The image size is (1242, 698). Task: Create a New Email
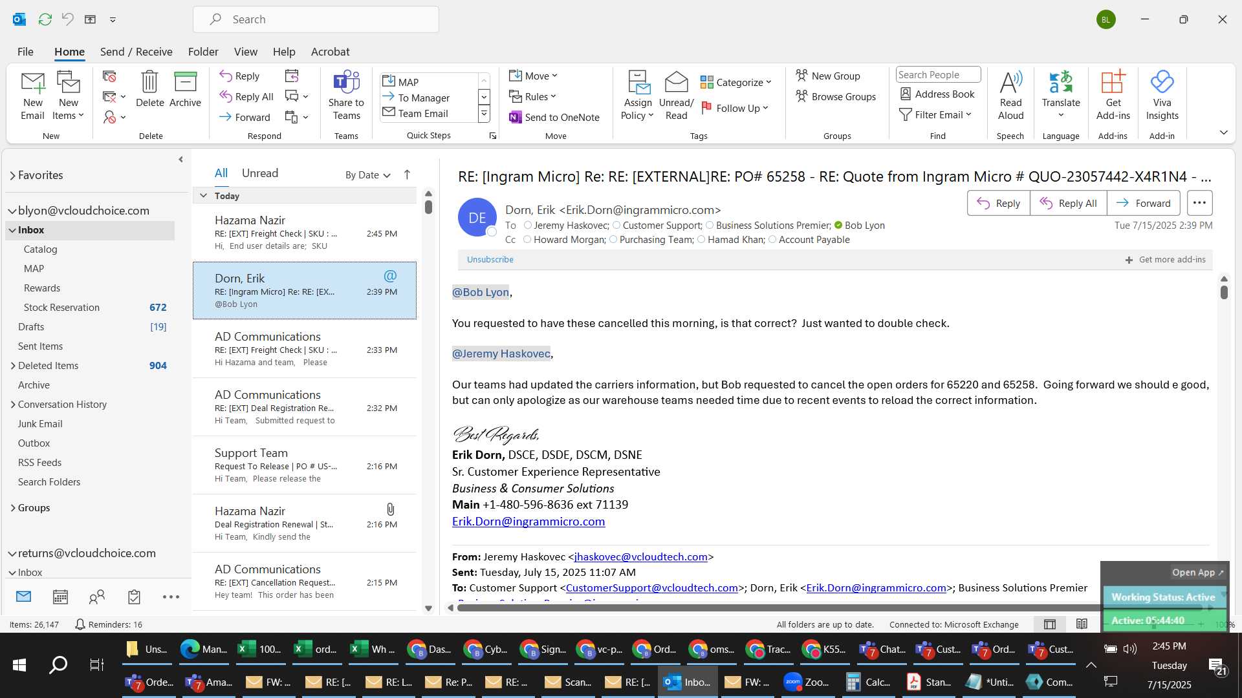pyautogui.click(x=32, y=96)
